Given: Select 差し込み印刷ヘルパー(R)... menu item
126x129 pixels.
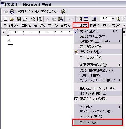Looking at the screenshot, I should (x=98, y=88).
